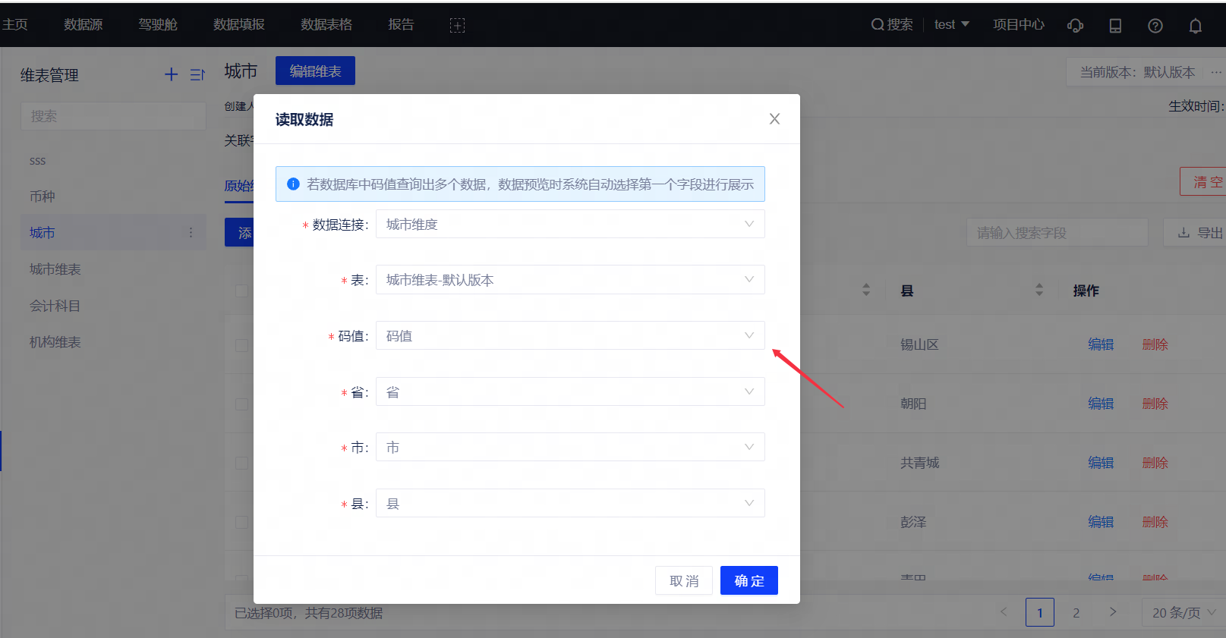Screen dimensions: 1226x638
Task: Click the collapse sidebar icon beside 维表管理
Action: (x=197, y=74)
